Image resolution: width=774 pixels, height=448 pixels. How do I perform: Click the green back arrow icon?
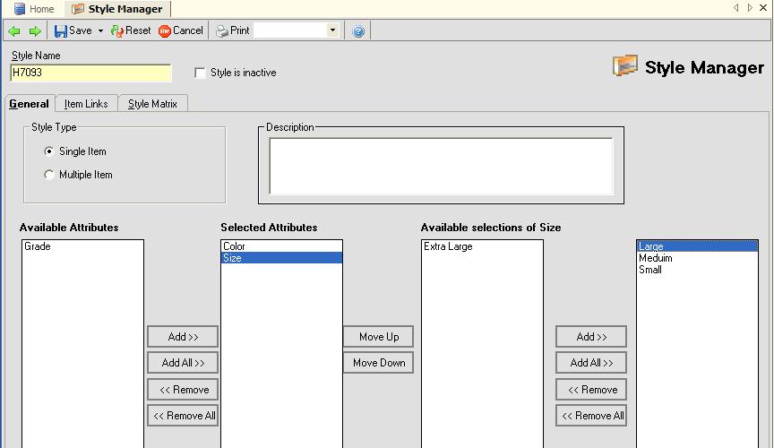click(x=13, y=30)
